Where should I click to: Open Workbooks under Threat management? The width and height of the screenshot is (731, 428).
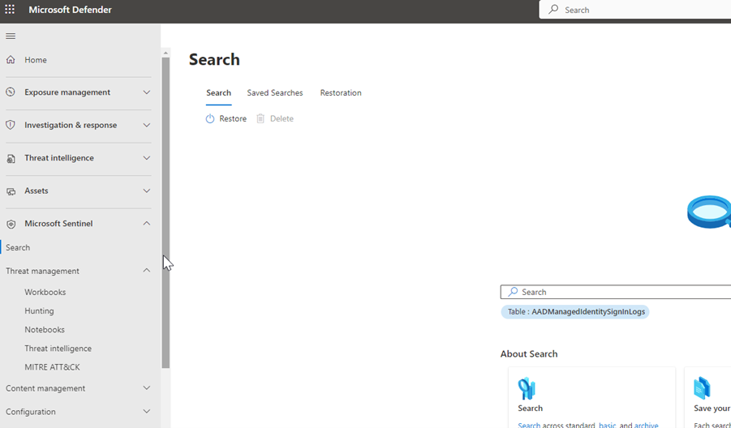point(45,292)
